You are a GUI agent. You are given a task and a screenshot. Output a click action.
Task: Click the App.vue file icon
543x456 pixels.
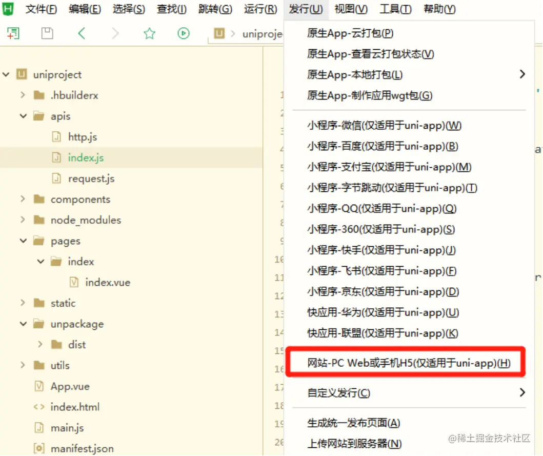point(39,386)
